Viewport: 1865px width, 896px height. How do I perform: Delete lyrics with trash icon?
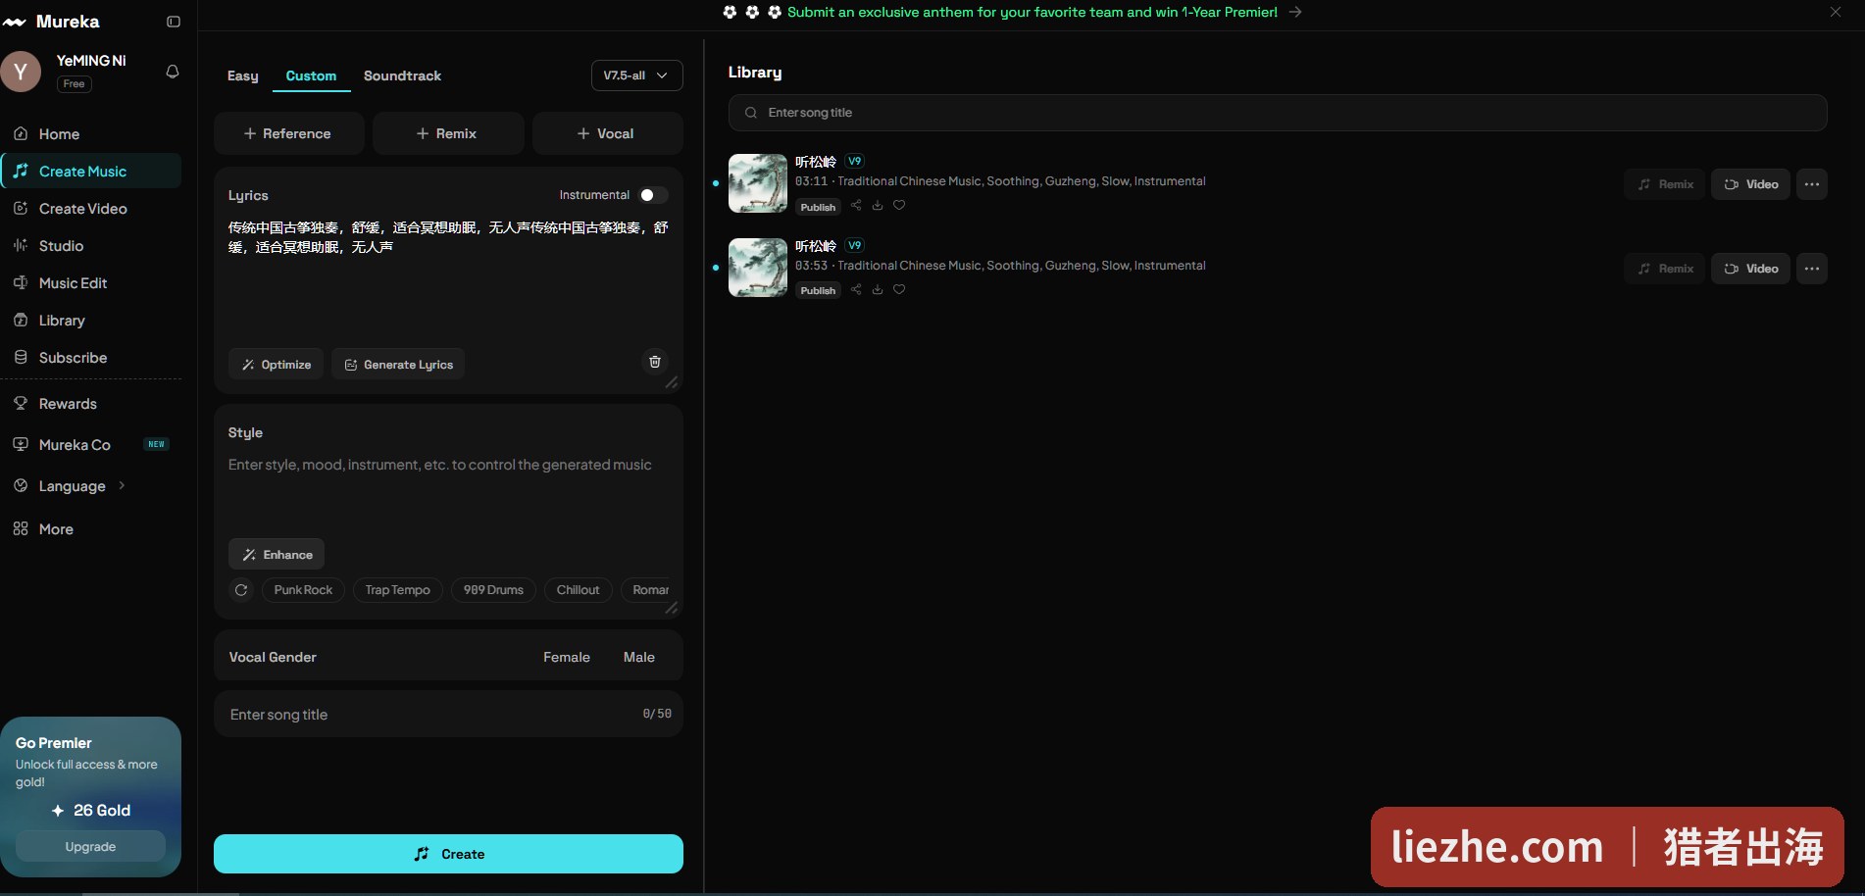click(x=655, y=362)
